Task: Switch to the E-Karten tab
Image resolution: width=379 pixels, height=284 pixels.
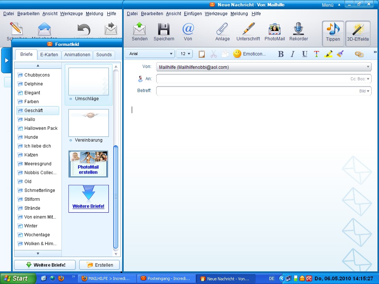Action: click(x=49, y=55)
